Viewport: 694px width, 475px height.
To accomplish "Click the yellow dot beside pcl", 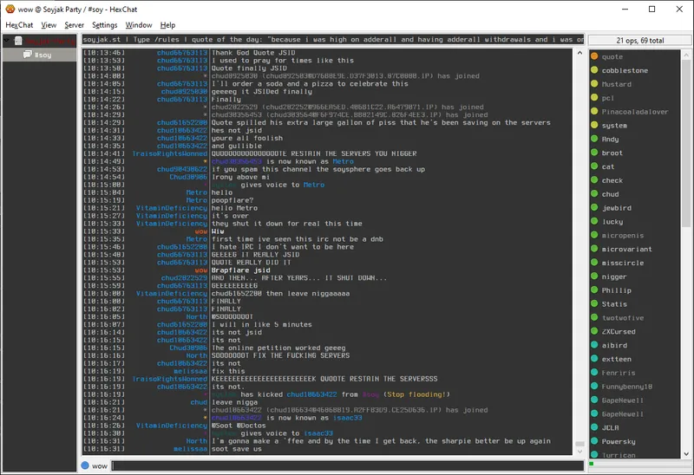I will coord(594,97).
